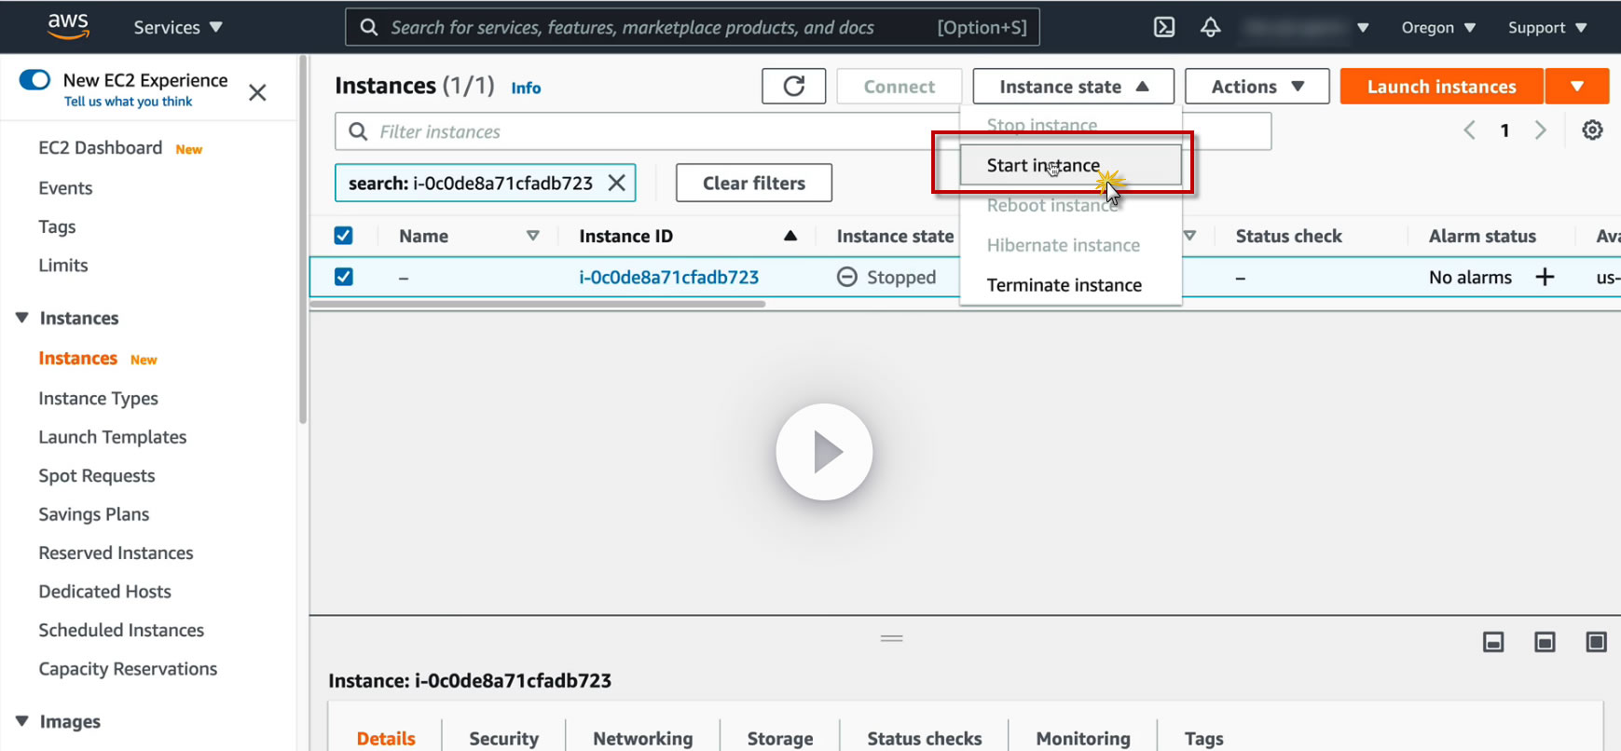Click the Launch instances button
Image resolution: width=1621 pixels, height=751 pixels.
(x=1441, y=87)
